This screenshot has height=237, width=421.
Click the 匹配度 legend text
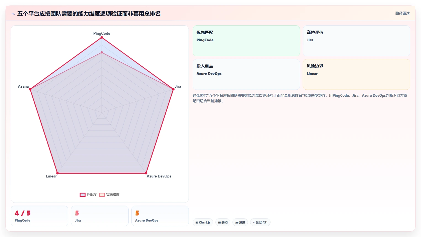click(x=92, y=195)
